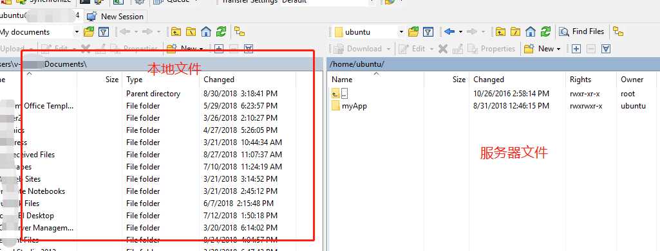This screenshot has height=251, width=660.
Task: Expand local New dropdown arrow
Action: pyautogui.click(x=201, y=49)
